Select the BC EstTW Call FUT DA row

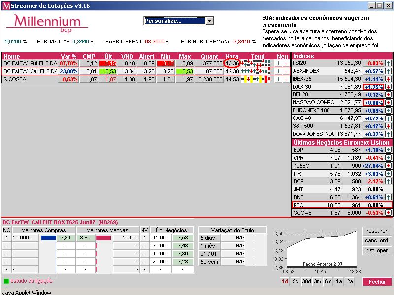[x=146, y=71]
